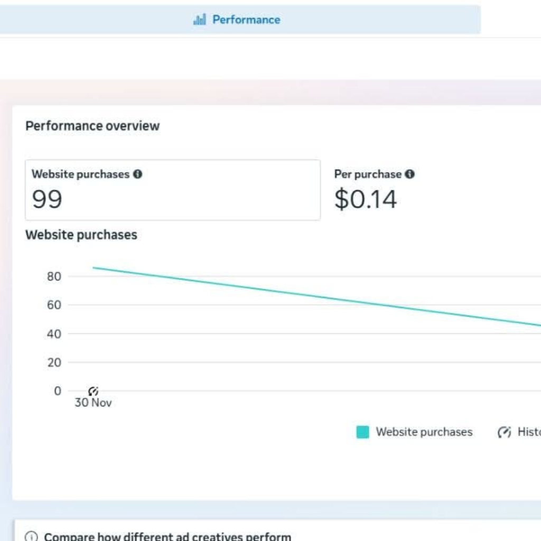Click the Performance overview heading
Viewport: 541px width, 541px height.
[92, 126]
